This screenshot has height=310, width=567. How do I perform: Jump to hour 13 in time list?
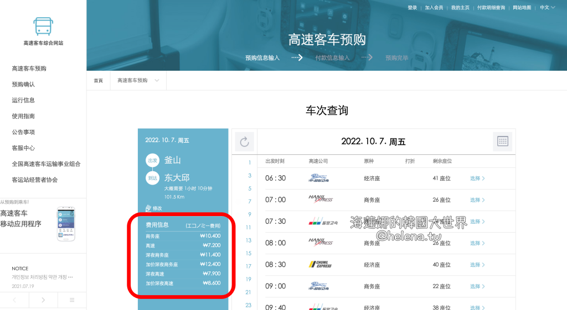click(249, 240)
